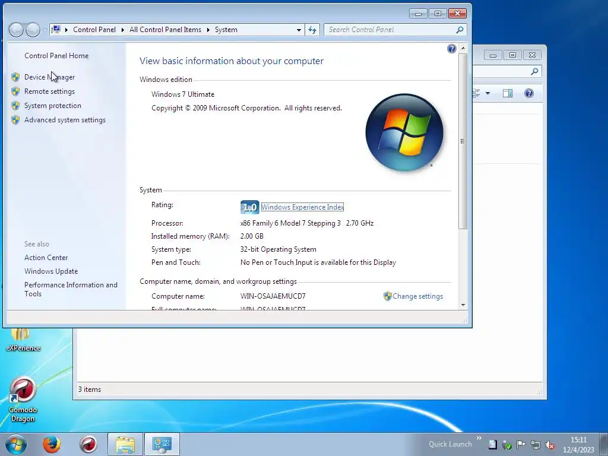Switch to Control Panel taskbar button
The height and width of the screenshot is (456, 608).
pos(162,444)
